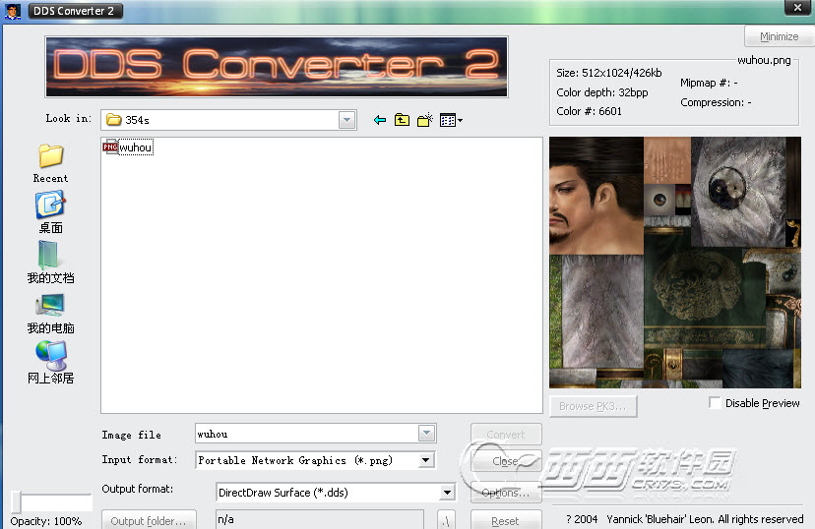The width and height of the screenshot is (815, 529).
Task: Click the Browse PK3 button
Action: (594, 406)
